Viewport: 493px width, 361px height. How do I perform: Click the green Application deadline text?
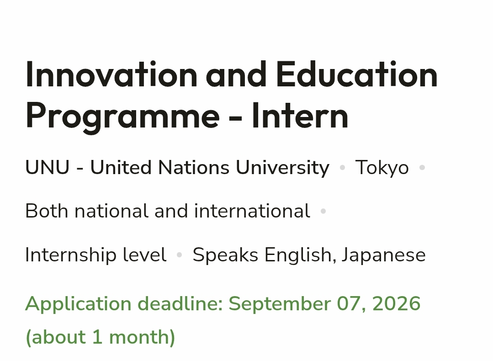coord(223,304)
